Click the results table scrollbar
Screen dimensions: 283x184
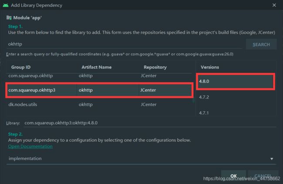pos(193,100)
